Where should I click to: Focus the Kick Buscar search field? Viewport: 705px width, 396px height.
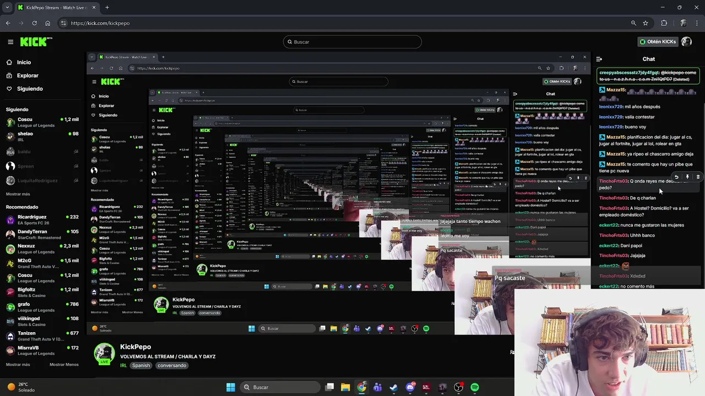point(352,42)
